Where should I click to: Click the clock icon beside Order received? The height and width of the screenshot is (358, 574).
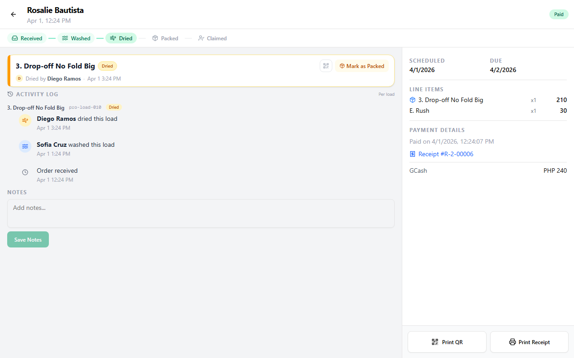[x=25, y=172]
